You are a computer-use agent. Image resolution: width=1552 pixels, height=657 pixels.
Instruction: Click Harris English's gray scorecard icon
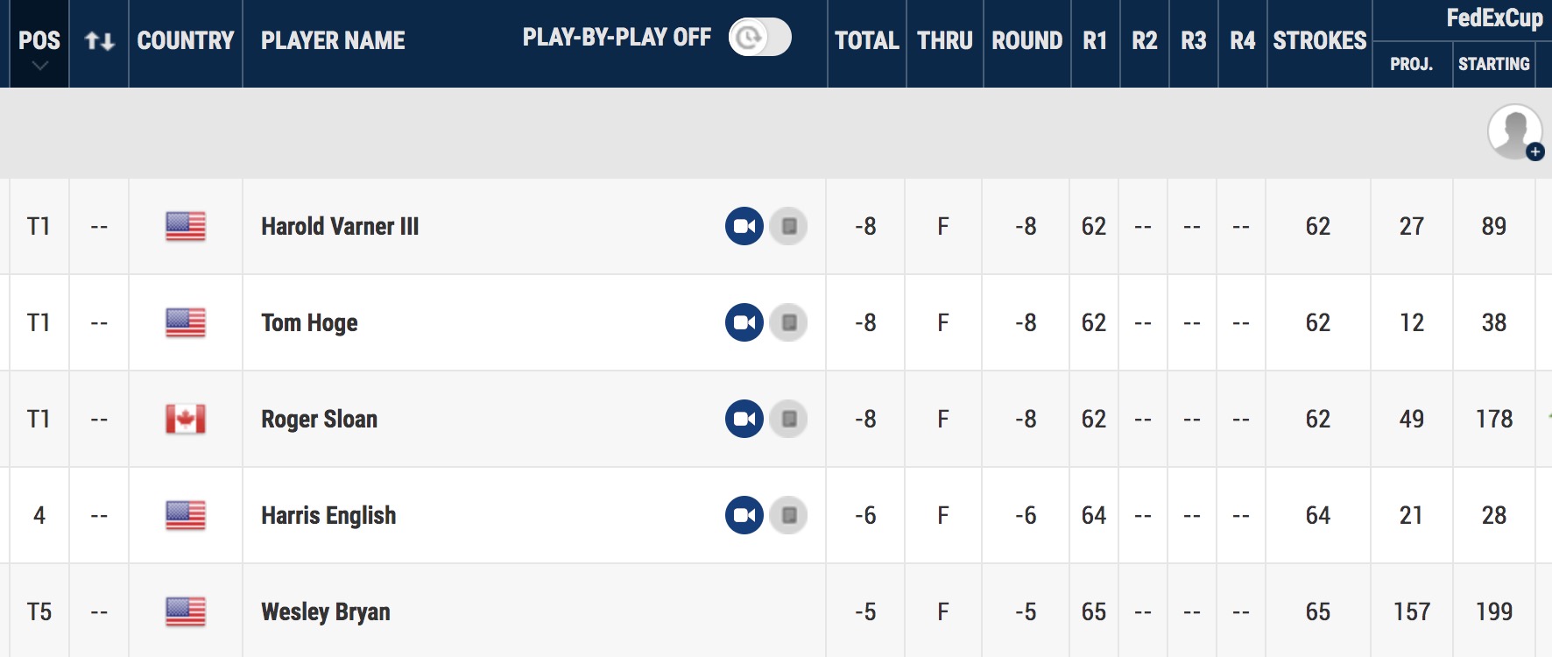coord(788,515)
